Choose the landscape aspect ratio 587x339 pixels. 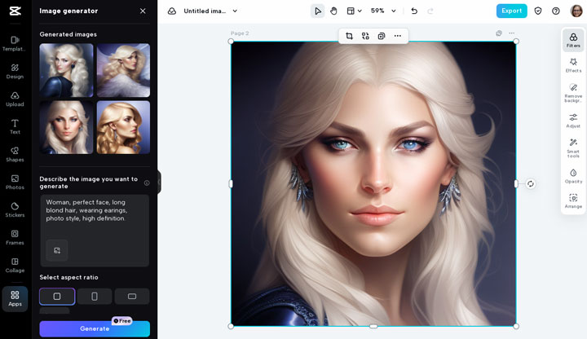click(x=132, y=297)
